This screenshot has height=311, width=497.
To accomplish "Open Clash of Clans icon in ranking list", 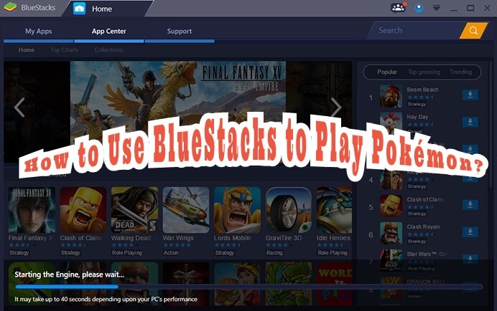I will tap(391, 206).
